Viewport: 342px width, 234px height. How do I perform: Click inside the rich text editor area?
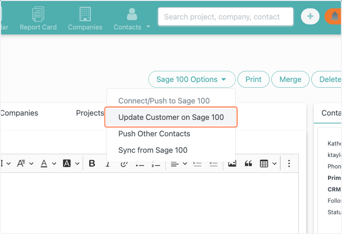tap(149, 203)
